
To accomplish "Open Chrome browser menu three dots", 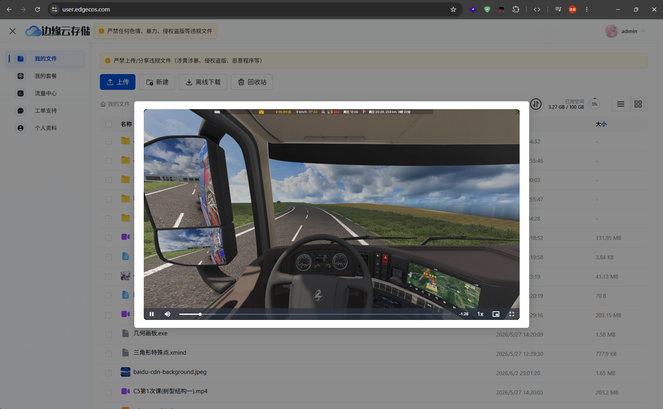I will (x=587, y=9).
